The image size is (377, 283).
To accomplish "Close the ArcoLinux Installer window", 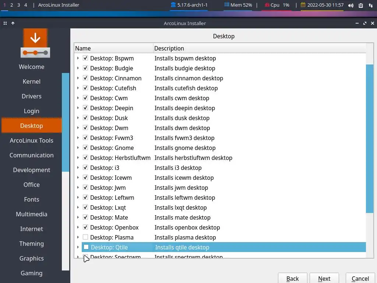I will pos(373,23).
